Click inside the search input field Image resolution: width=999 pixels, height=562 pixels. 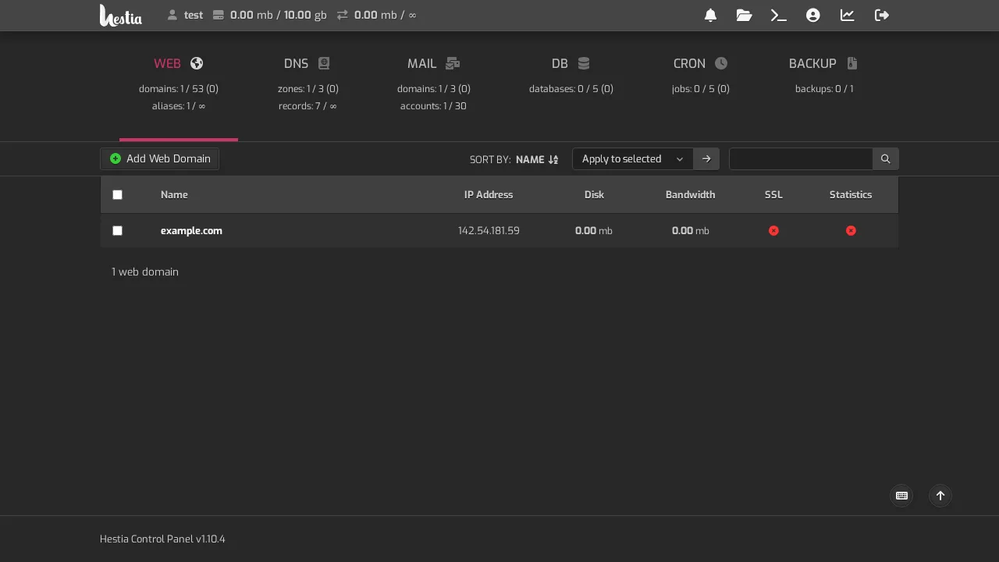tap(801, 159)
